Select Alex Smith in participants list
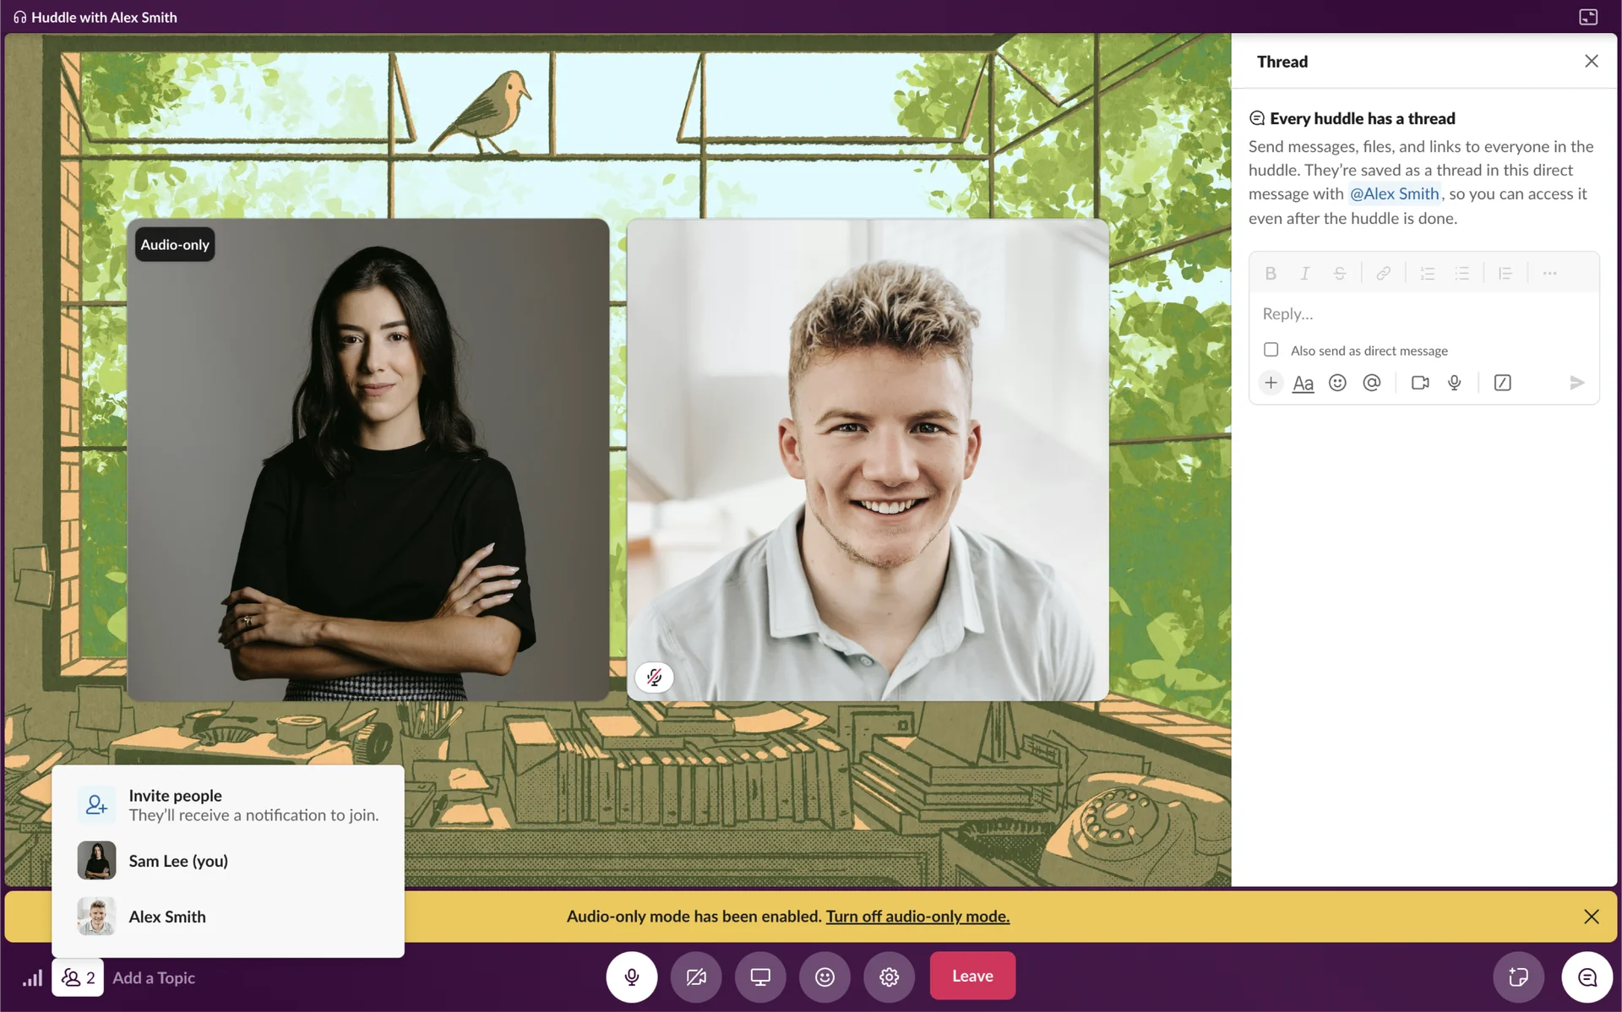This screenshot has height=1012, width=1622. [x=167, y=917]
